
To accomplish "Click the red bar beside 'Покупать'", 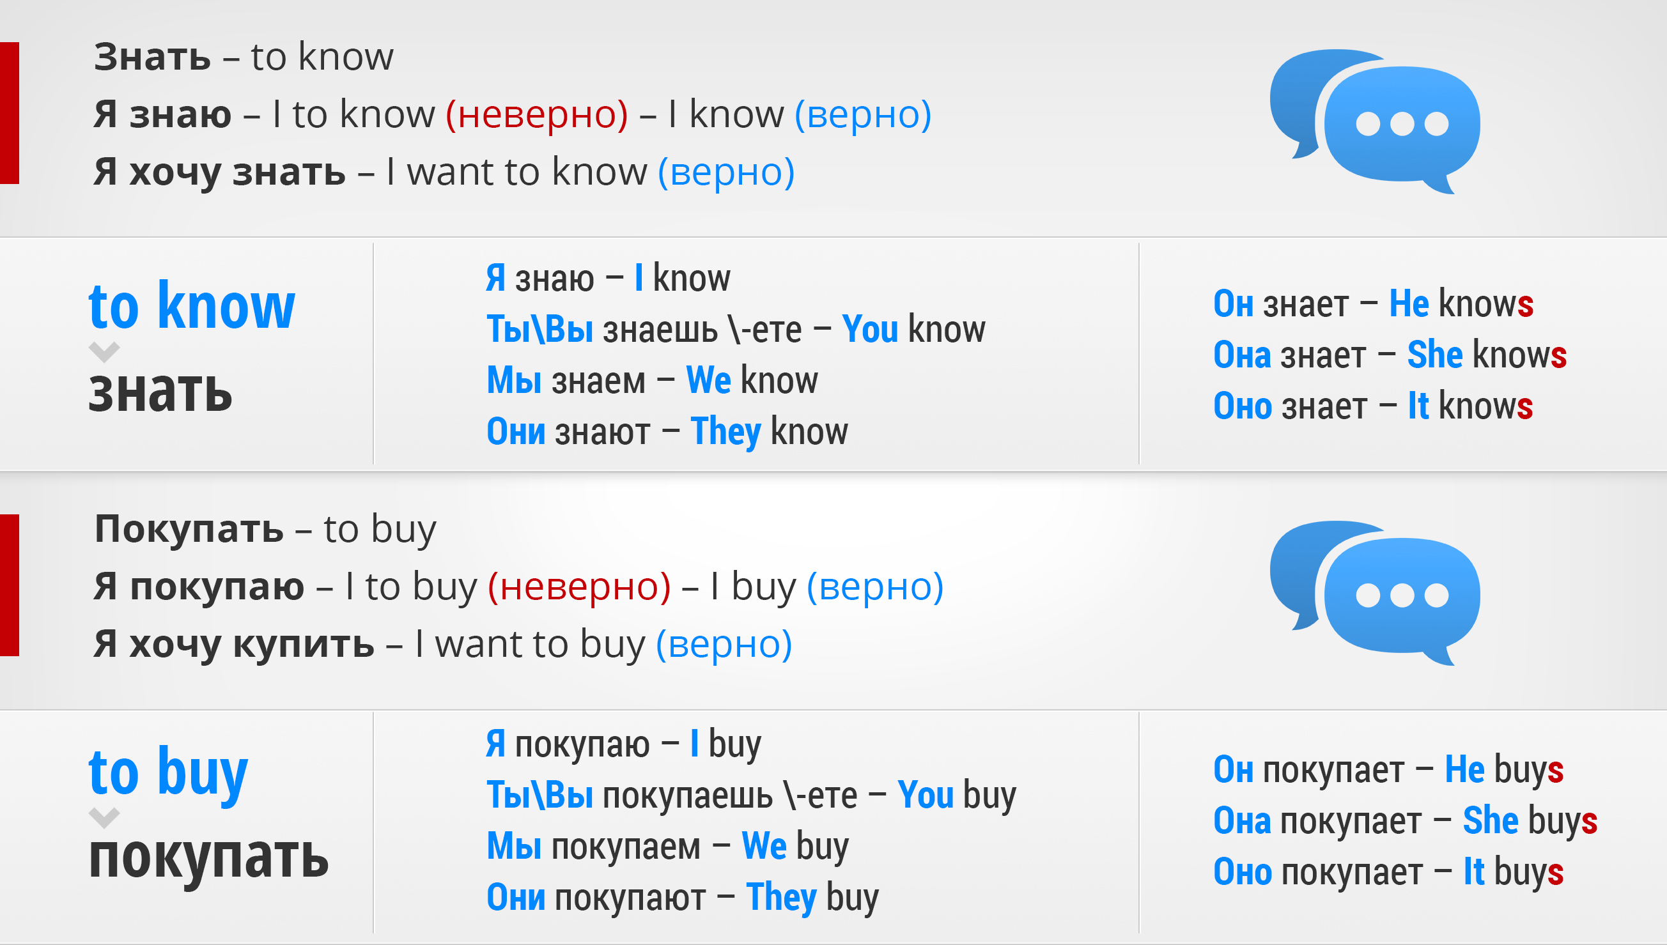I will tap(10, 585).
